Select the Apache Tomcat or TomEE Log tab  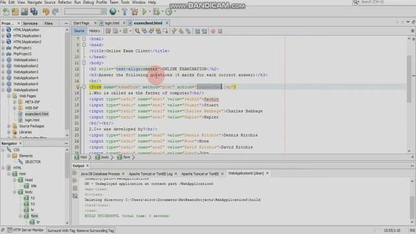(150, 174)
